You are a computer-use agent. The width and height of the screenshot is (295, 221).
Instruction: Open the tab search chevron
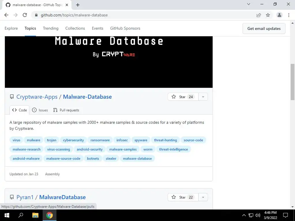coord(249,4)
